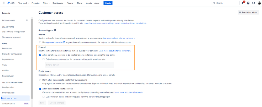Open the notifications bell icon
The image size is (262, 107).
(x=243, y=3)
